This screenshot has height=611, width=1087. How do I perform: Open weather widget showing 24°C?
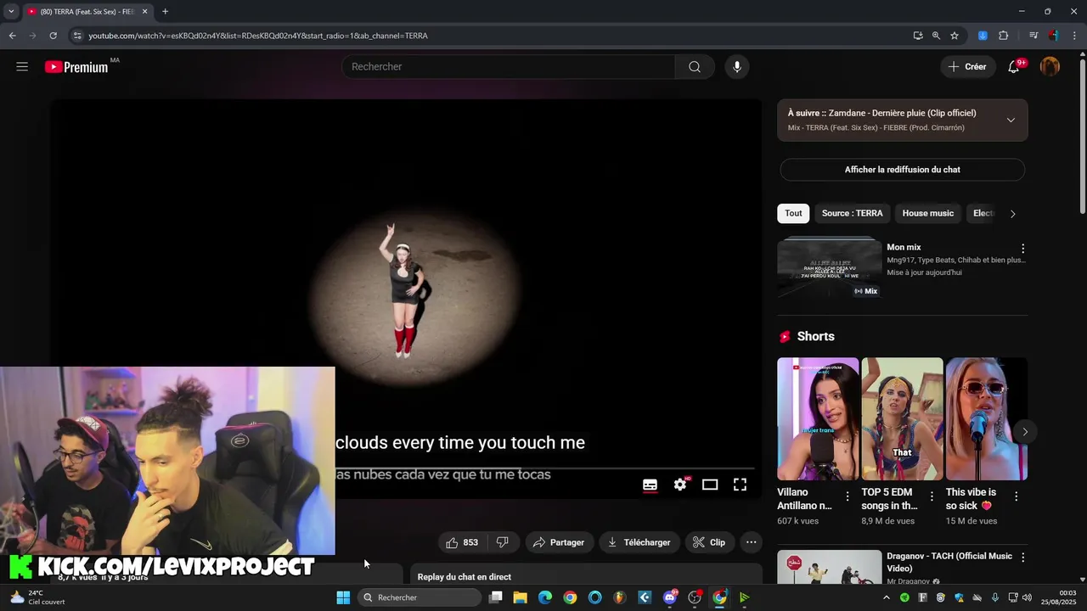click(x=38, y=597)
